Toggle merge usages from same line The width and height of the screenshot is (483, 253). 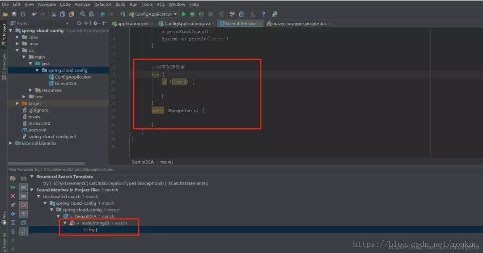pos(23,214)
